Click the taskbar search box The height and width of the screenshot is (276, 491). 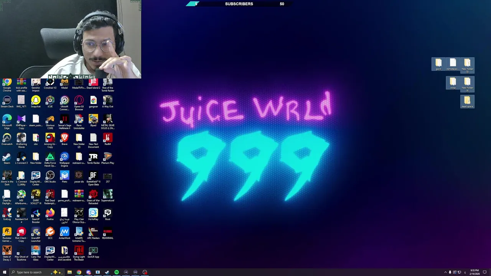36,272
